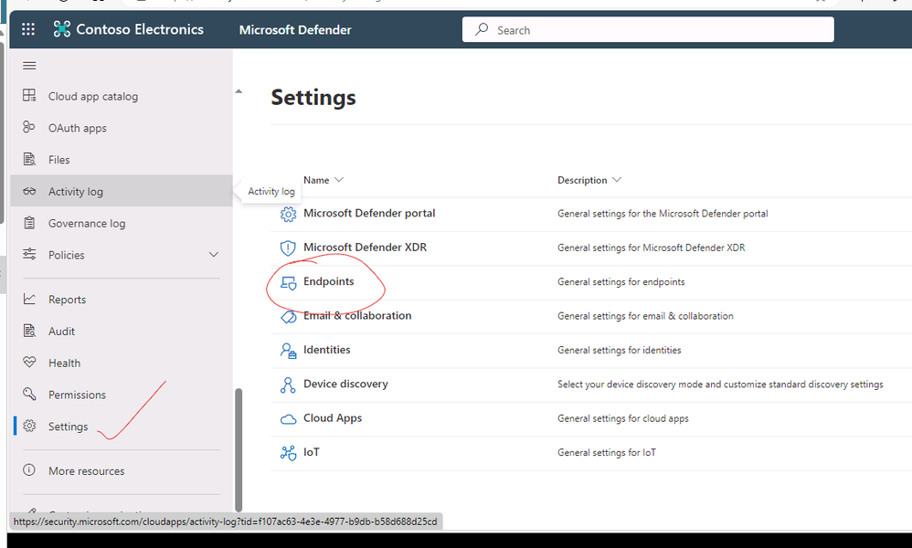The height and width of the screenshot is (548, 912).
Task: Click the Name column header text
Action: click(316, 180)
